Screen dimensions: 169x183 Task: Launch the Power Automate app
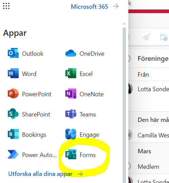(x=32, y=155)
